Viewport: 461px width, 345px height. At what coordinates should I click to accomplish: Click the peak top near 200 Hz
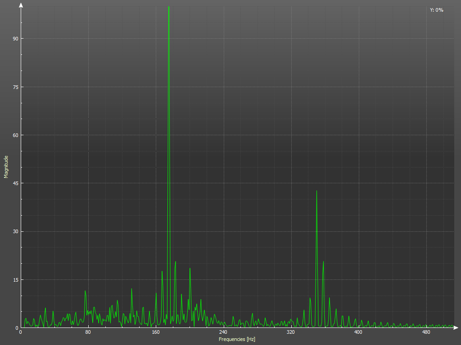[190, 268]
